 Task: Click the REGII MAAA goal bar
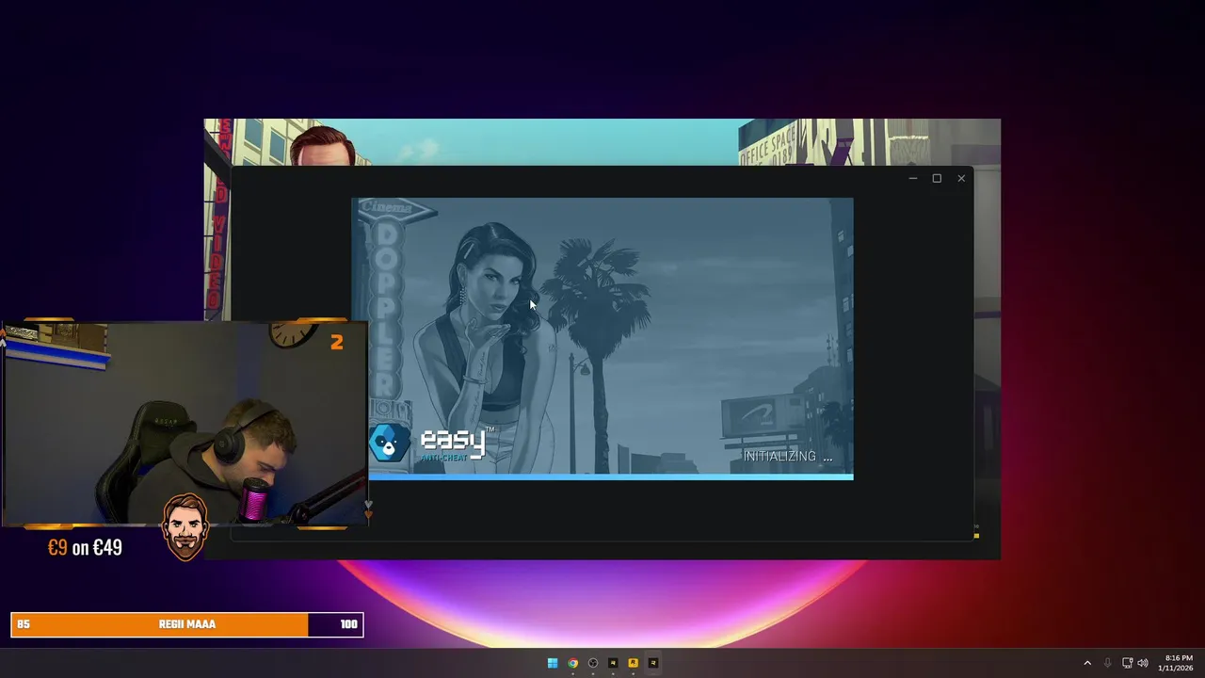[x=186, y=624]
